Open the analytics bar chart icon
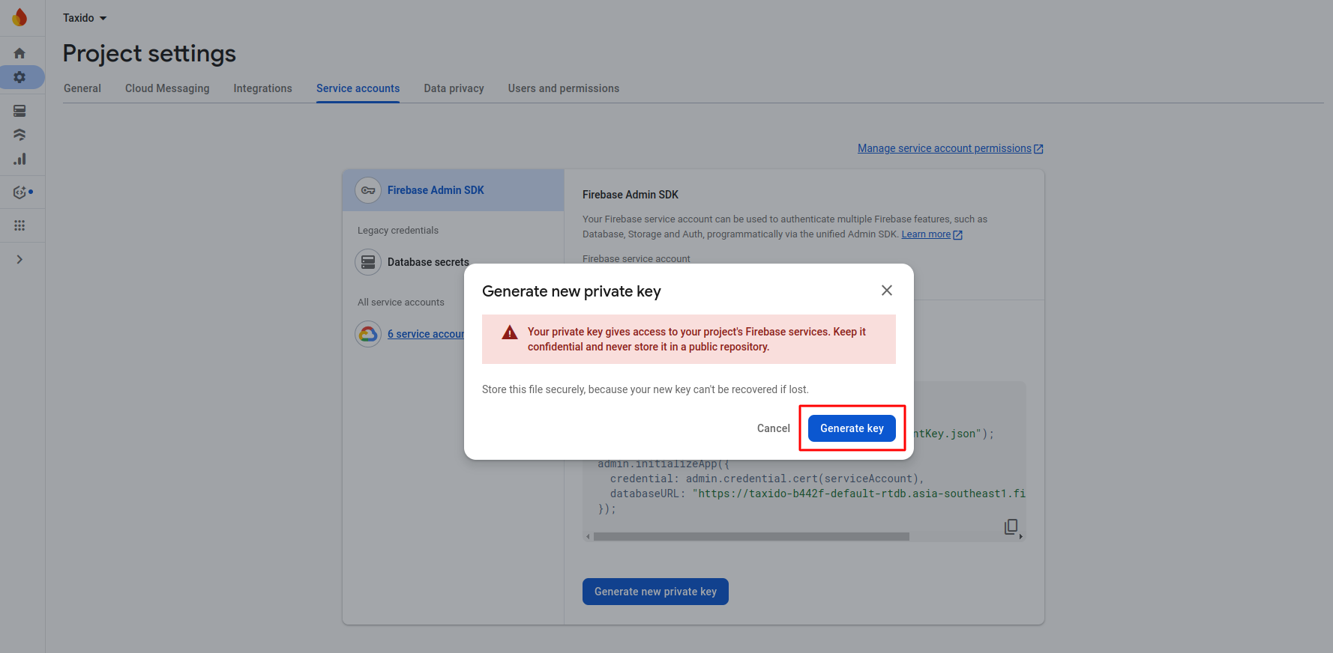 click(19, 159)
